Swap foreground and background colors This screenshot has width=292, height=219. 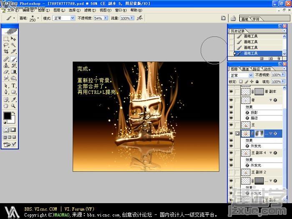(14, 113)
